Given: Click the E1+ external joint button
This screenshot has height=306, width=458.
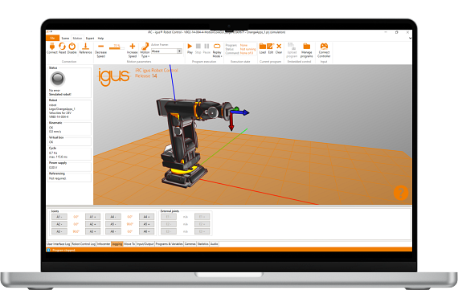Looking at the screenshot, I should click(x=202, y=217).
